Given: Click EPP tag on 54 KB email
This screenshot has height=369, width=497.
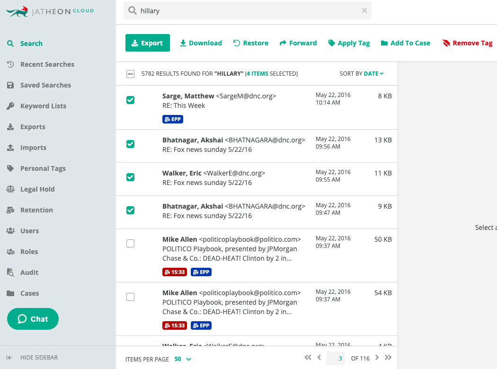Looking at the screenshot, I should click(201, 325).
